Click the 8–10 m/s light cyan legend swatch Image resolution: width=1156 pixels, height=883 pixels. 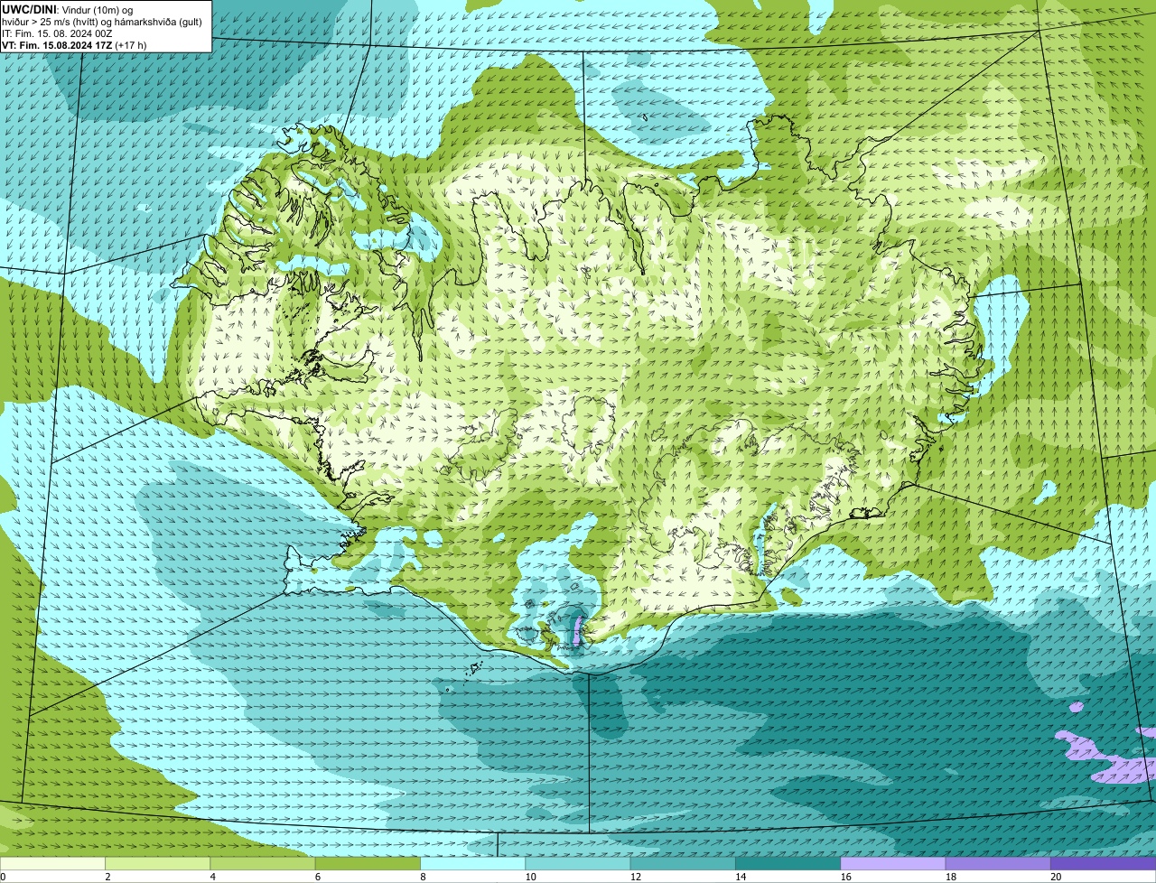473,864
